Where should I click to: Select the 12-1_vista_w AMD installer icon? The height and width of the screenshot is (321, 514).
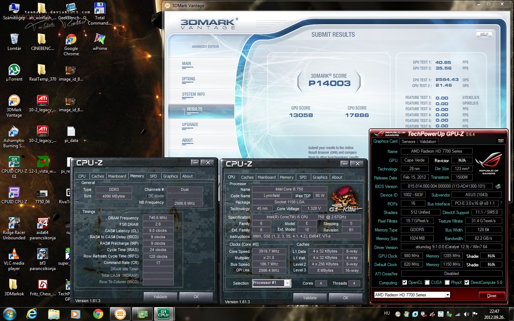(x=42, y=165)
